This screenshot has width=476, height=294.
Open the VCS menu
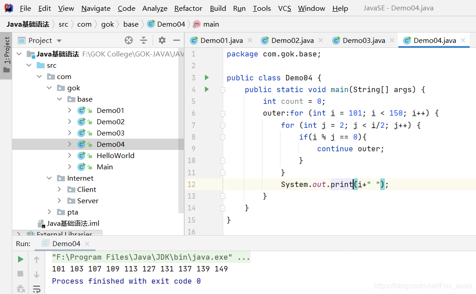coord(285,8)
